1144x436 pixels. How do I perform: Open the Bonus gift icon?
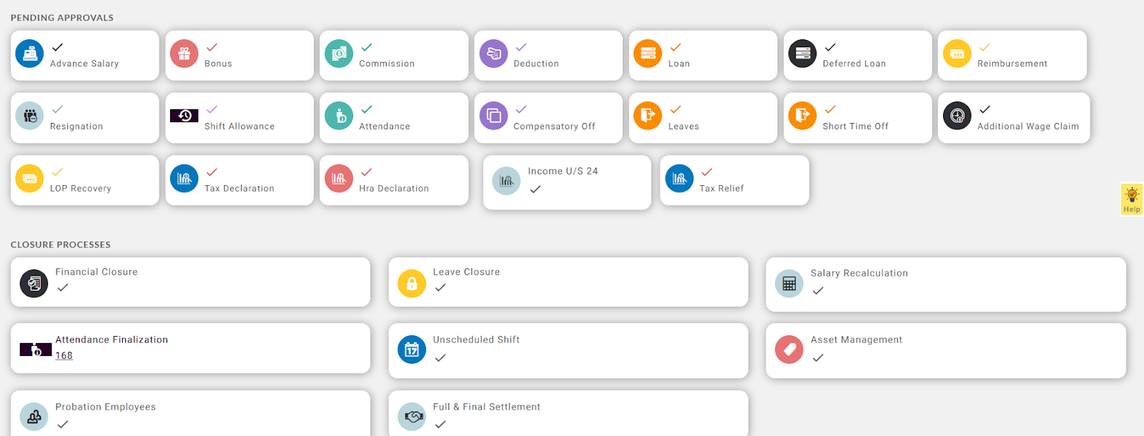[x=184, y=54]
